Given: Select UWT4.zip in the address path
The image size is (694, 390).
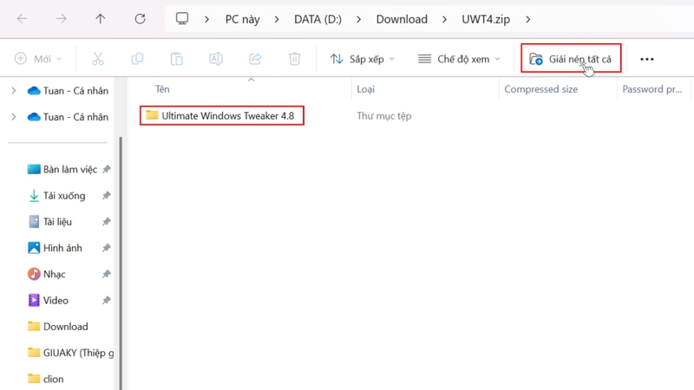Looking at the screenshot, I should click(486, 19).
